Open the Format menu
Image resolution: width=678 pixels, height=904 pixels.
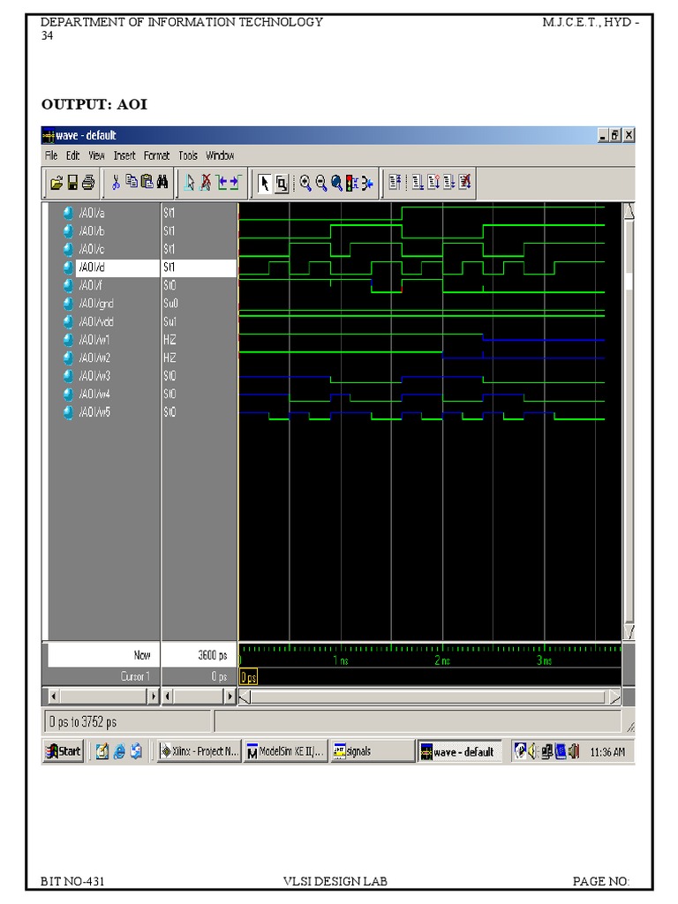pyautogui.click(x=156, y=155)
